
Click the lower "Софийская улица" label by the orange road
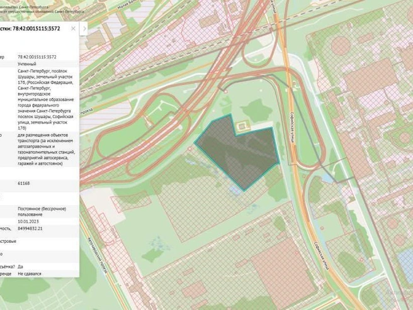(322, 256)
